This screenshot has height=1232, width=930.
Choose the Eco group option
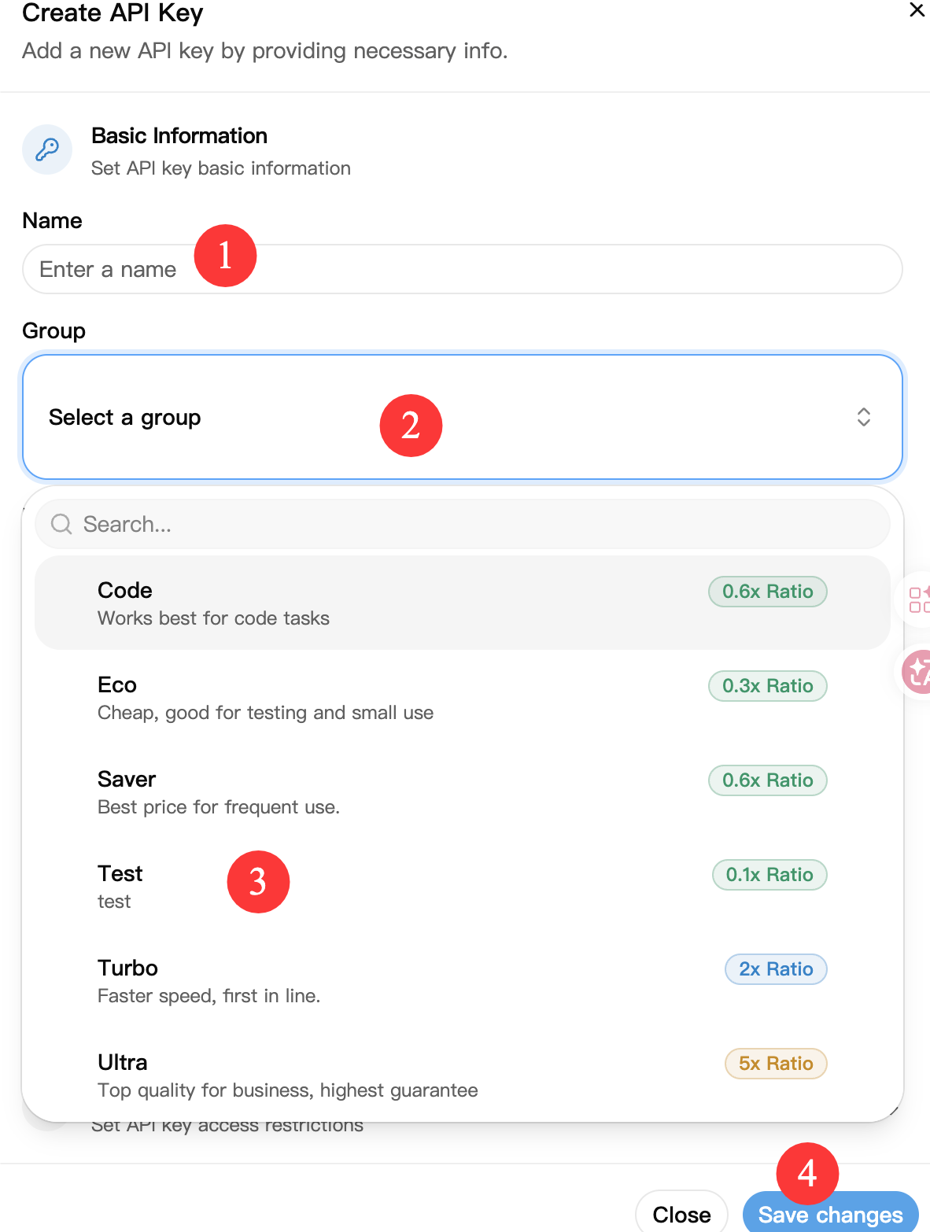463,698
